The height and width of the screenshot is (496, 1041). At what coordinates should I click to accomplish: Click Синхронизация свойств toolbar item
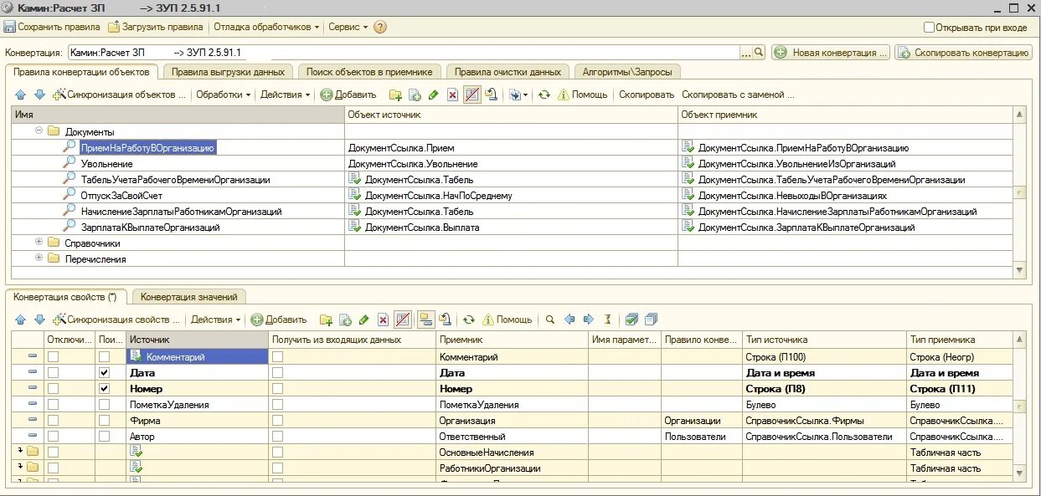(x=116, y=320)
